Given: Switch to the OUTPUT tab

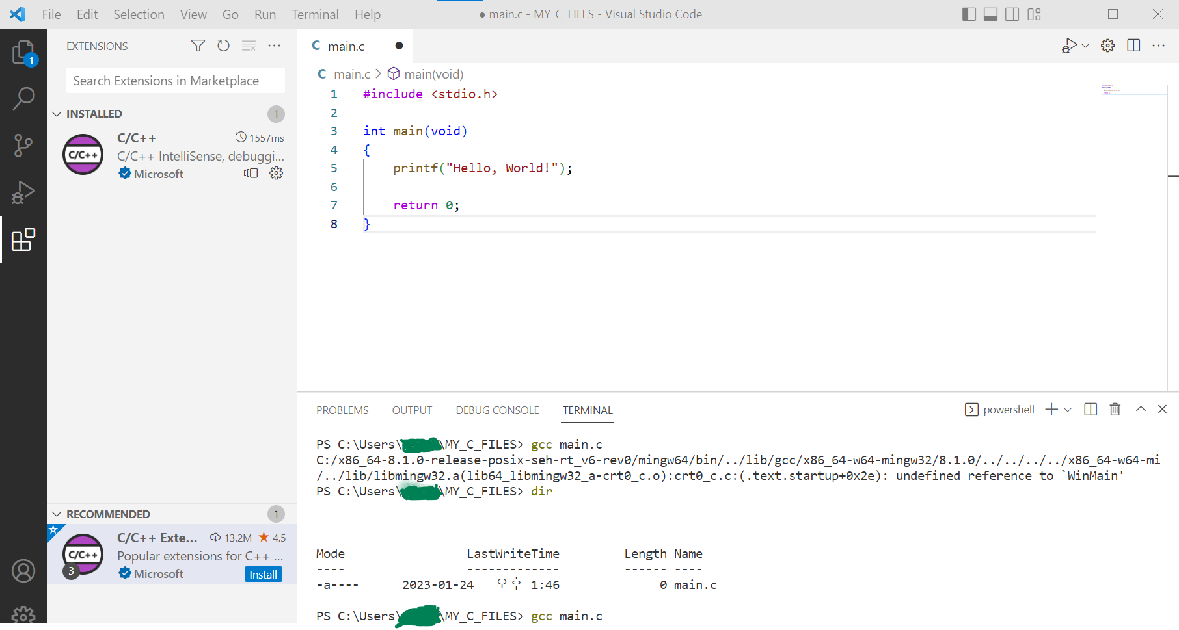Looking at the screenshot, I should [412, 410].
